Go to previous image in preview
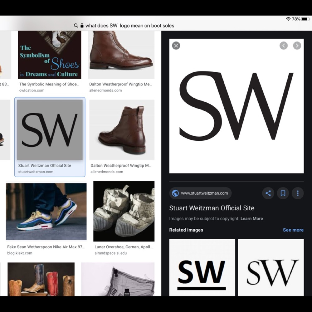Viewport: 312px width, 312px height. [284, 46]
